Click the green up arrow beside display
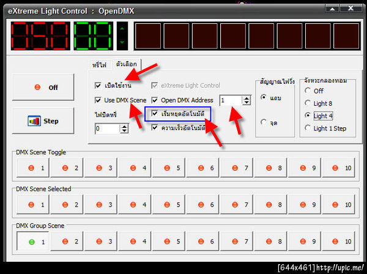Viewport: 367px width, 274px height. [122, 29]
